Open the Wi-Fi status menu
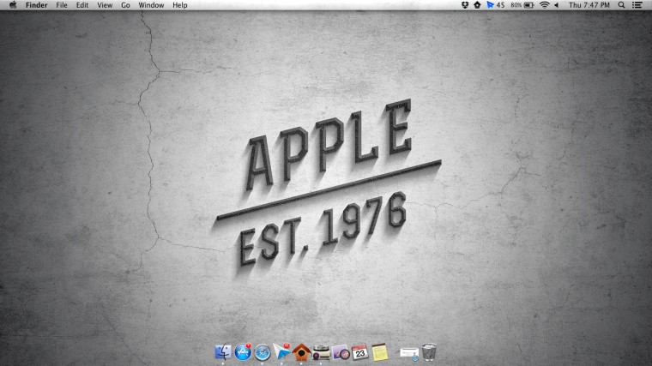 [x=544, y=5]
